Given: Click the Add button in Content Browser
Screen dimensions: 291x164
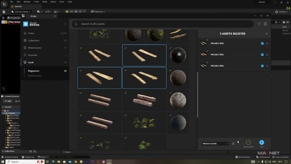Looking at the screenshot, I should (8, 101).
